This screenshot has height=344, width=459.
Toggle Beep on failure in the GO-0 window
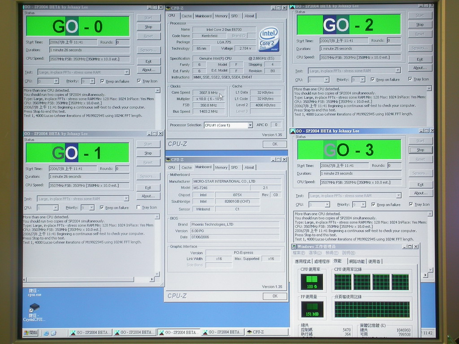pyautogui.click(x=102, y=82)
